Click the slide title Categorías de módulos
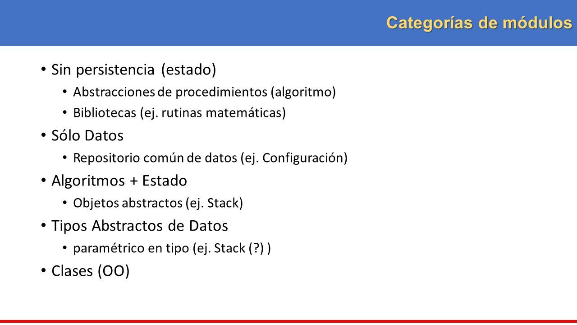The height and width of the screenshot is (325, 577). [479, 23]
